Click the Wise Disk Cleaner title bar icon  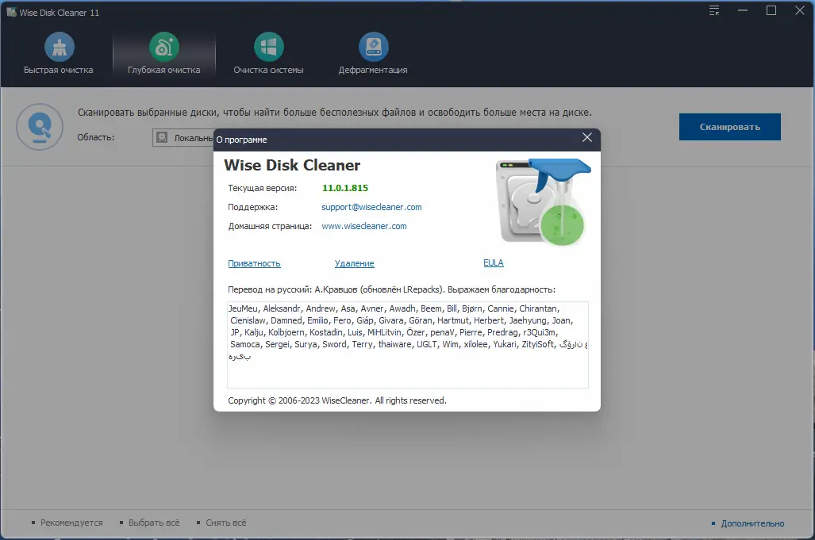(x=10, y=12)
